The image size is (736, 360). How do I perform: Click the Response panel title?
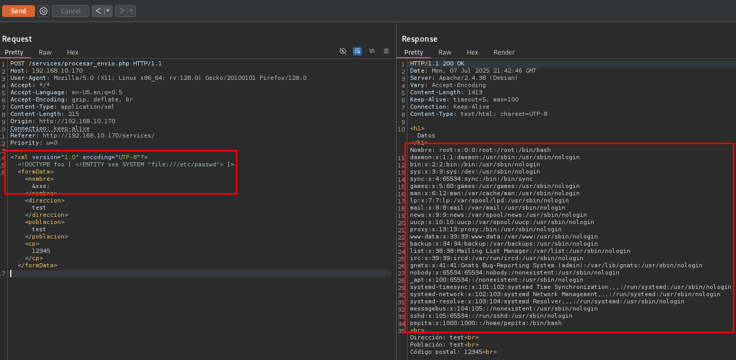419,39
